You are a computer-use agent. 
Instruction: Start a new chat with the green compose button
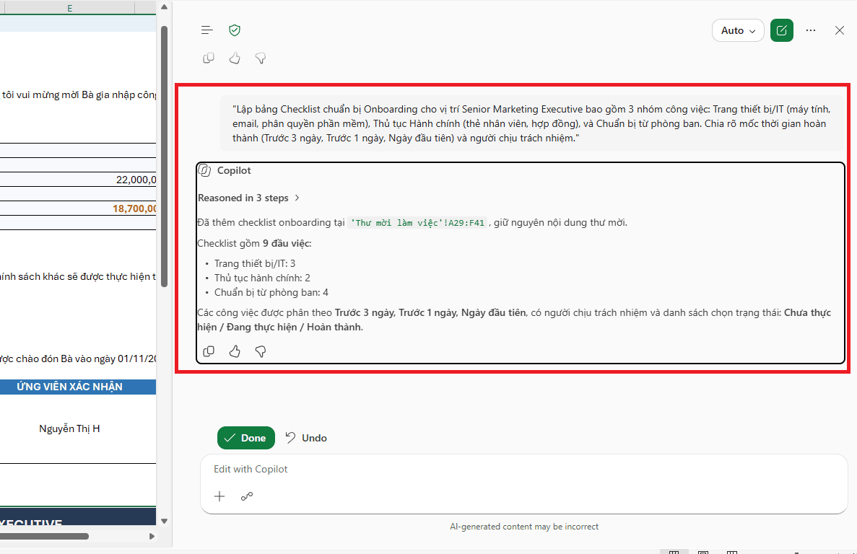(782, 30)
